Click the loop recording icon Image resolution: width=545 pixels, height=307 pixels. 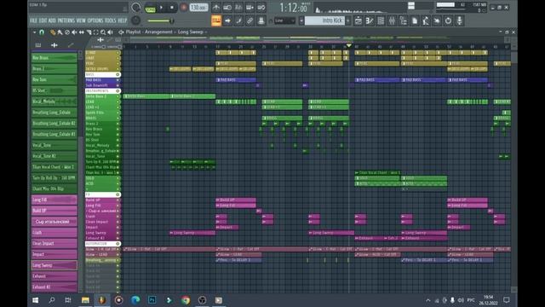(x=261, y=8)
